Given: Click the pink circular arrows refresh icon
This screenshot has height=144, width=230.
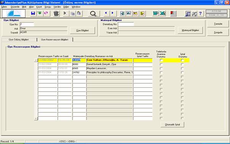Looking at the screenshot, I should 46,13.
